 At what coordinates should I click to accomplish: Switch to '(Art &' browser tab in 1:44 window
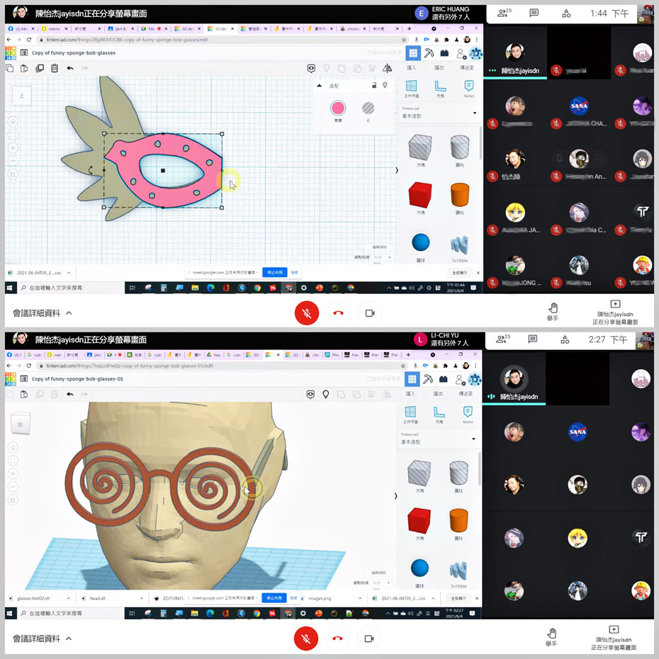120,28
